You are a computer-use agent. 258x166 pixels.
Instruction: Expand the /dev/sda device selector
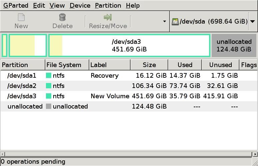click(x=252, y=22)
